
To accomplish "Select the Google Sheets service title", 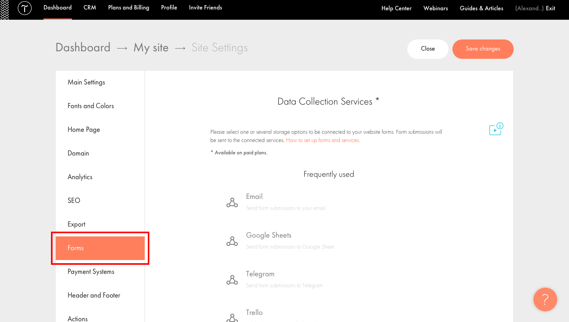I will point(269,235).
